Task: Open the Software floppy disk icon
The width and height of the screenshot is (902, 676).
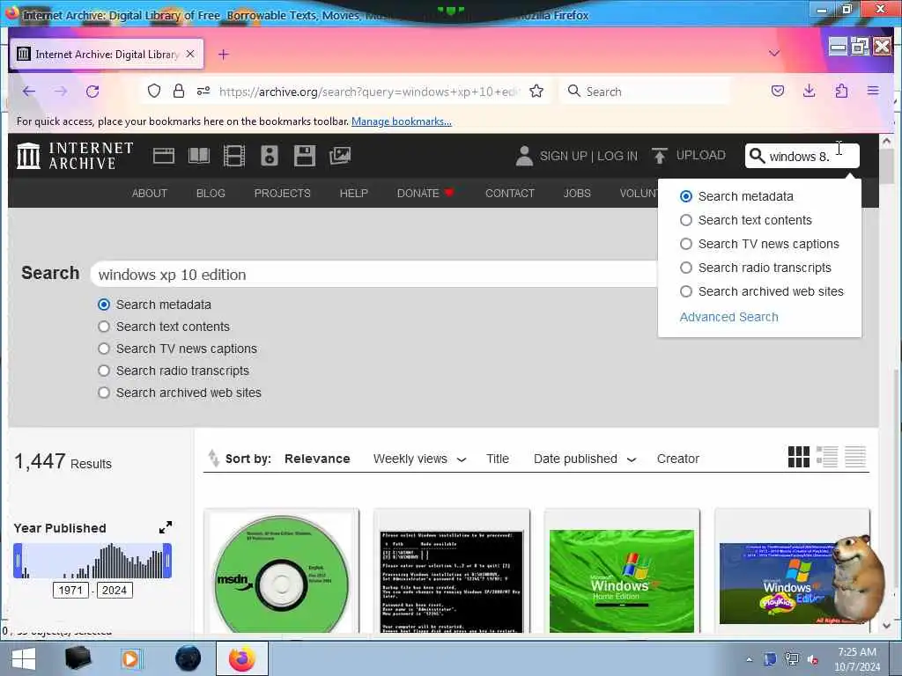Action: (304, 156)
